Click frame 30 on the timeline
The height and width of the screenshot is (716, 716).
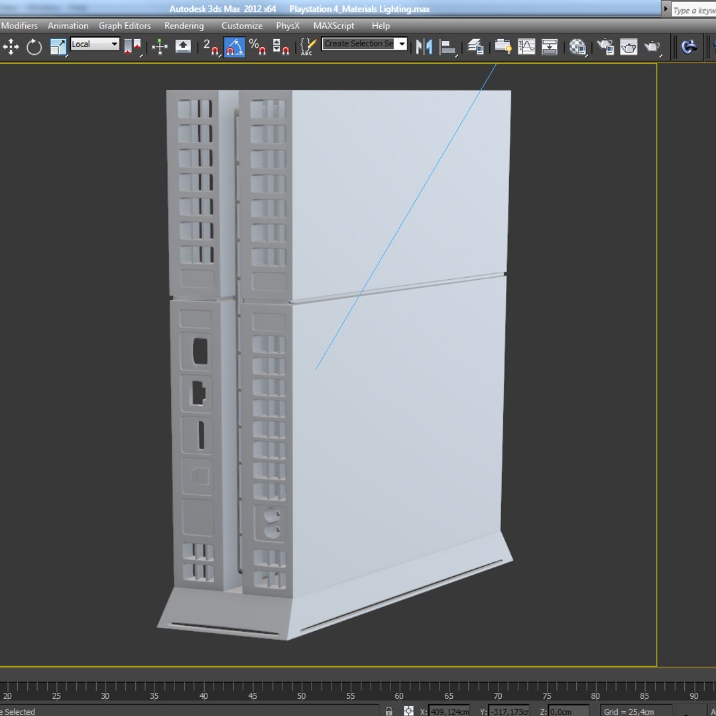(105, 696)
